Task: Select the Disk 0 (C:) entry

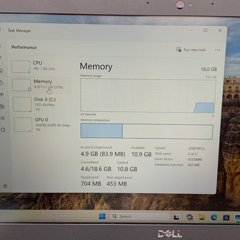Action: [x=42, y=104]
